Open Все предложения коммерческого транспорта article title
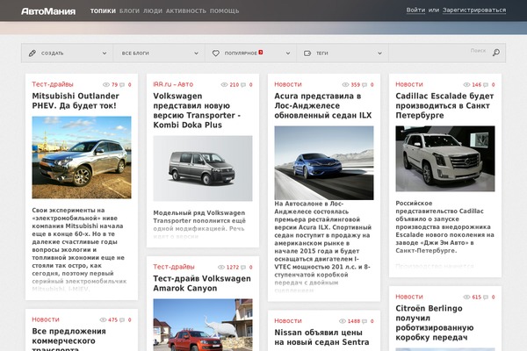The height and width of the screenshot is (351, 527). point(69,339)
